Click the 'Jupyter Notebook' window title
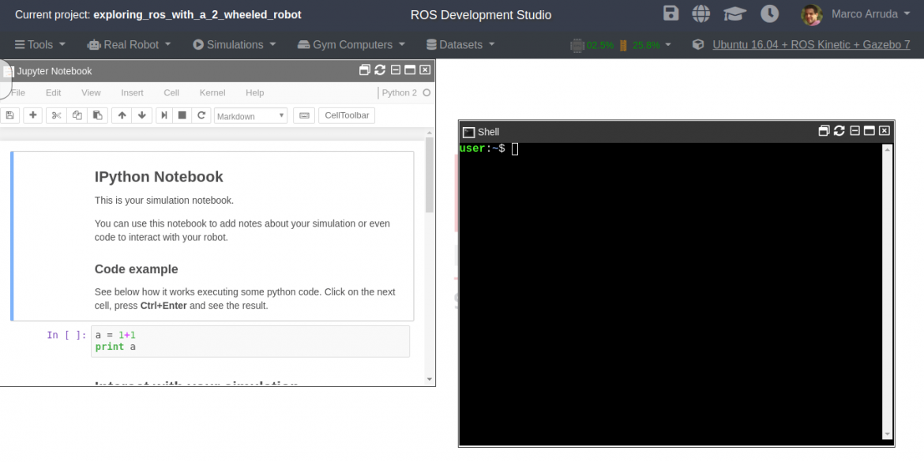924x462 pixels. pos(54,71)
